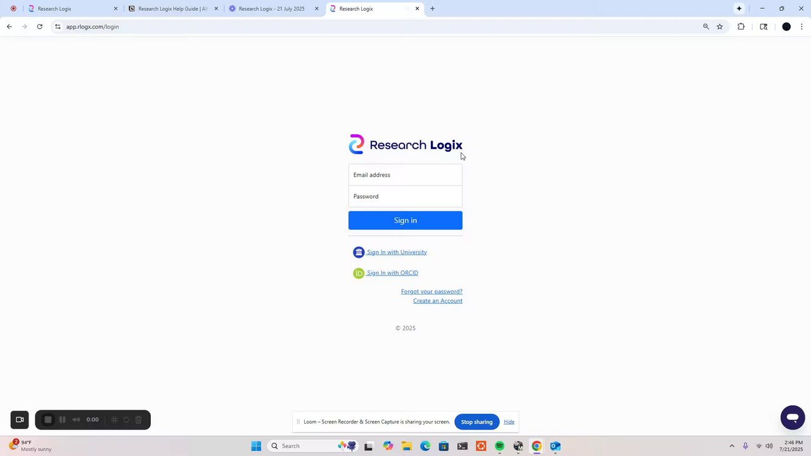Open the weather widget showing 94°F
The width and height of the screenshot is (811, 456).
coord(32,446)
